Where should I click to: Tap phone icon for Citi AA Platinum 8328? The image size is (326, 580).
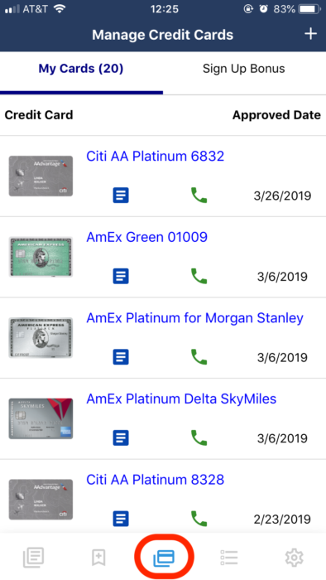[199, 518]
